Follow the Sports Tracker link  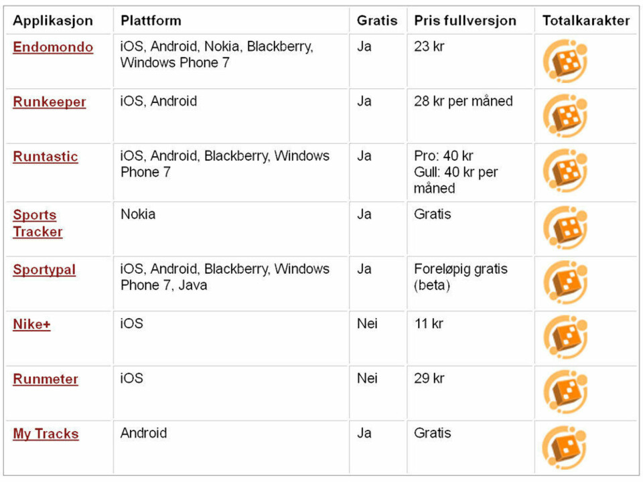point(38,223)
